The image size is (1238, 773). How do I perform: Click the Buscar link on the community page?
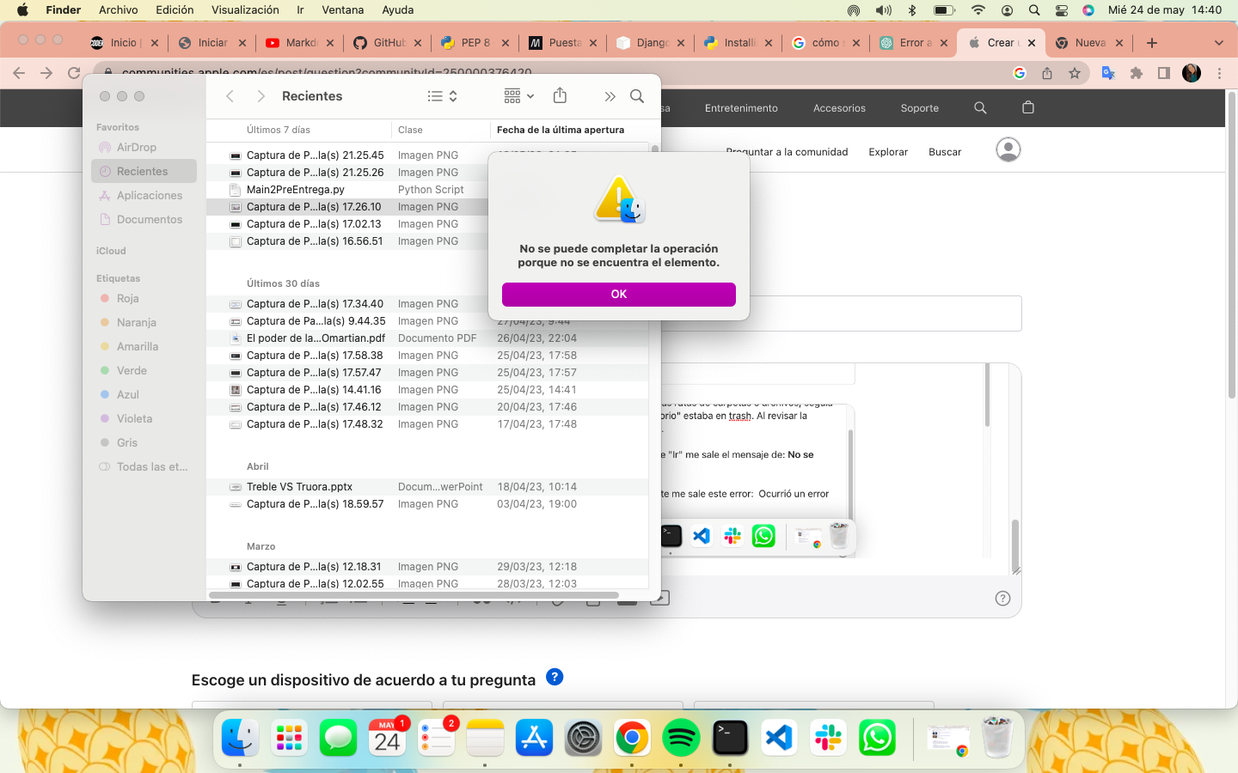pos(945,152)
